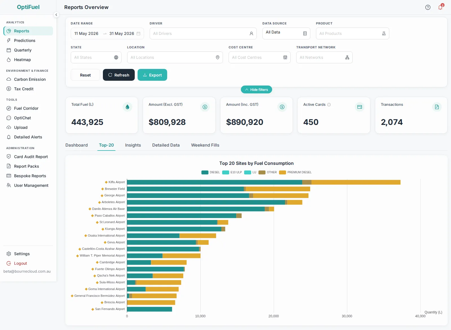
Task: Open the All Cost Centres dropdown
Action: (x=260, y=57)
